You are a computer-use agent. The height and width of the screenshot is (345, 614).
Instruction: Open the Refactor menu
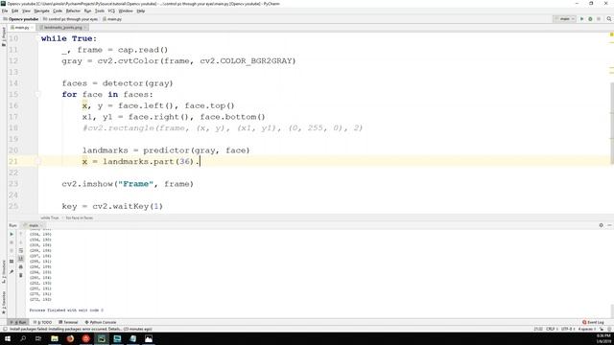[73, 11]
